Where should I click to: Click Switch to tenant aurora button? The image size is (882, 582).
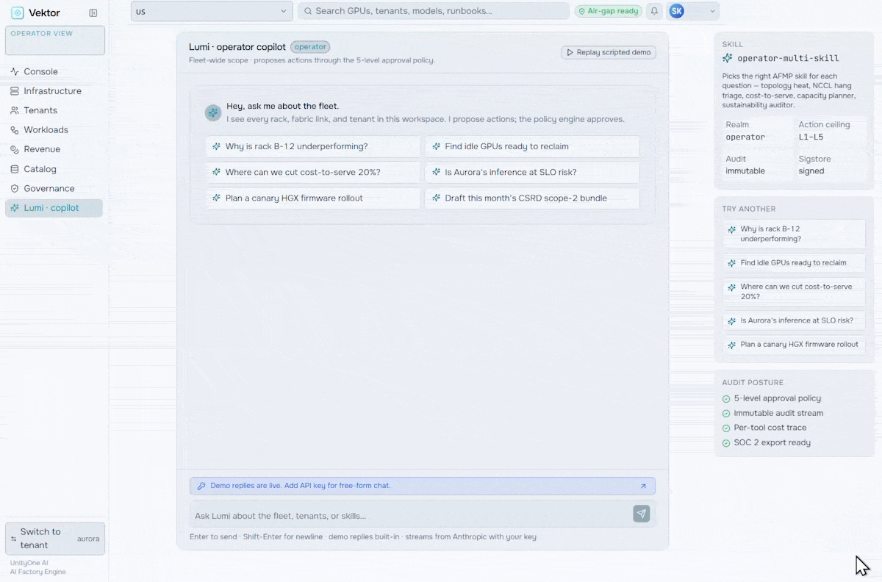[55, 539]
